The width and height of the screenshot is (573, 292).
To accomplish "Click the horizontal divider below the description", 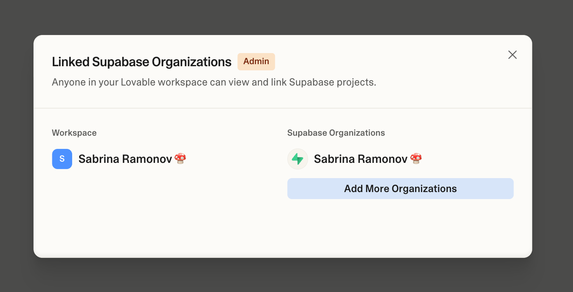I will [x=283, y=108].
